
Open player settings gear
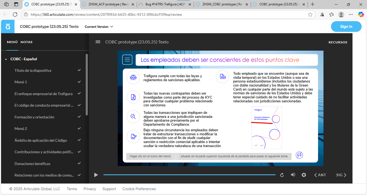pyautogui.click(x=304, y=175)
